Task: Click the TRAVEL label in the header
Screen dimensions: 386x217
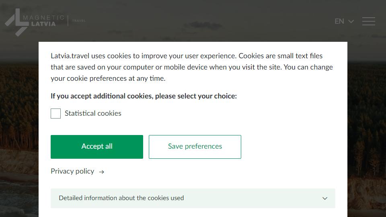Action: coord(79,20)
